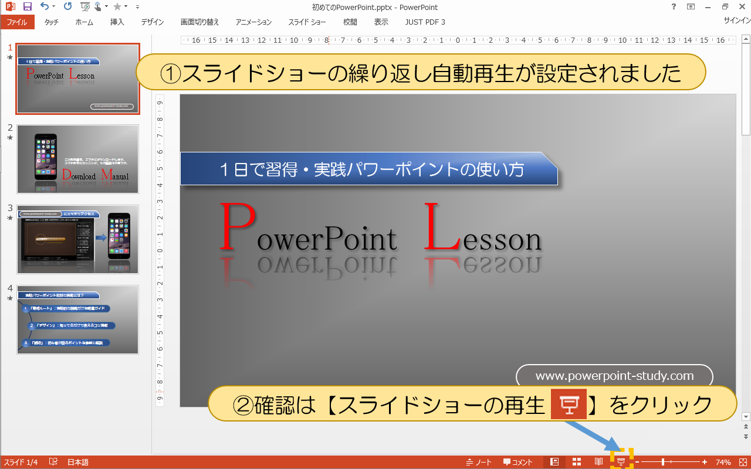Open the ファイル tab
The image size is (751, 469).
pyautogui.click(x=18, y=22)
